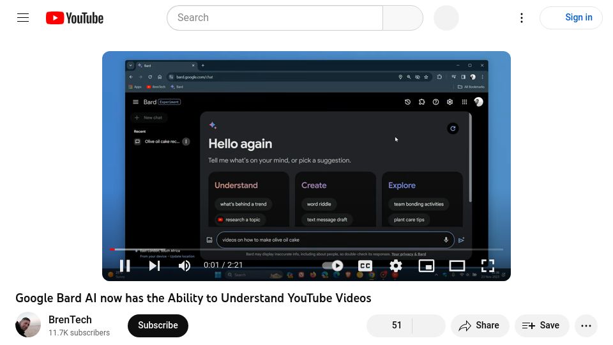Pause the video
613x345 pixels.
pyautogui.click(x=125, y=266)
